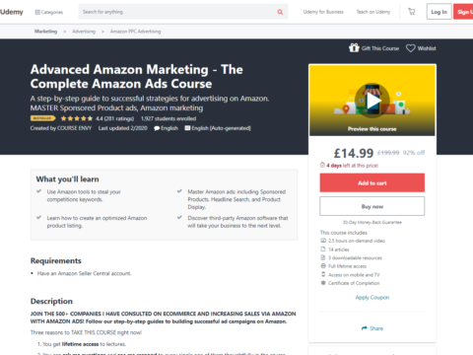Select the Marketing breadcrumb
This screenshot has width=473, height=355.
coord(45,32)
